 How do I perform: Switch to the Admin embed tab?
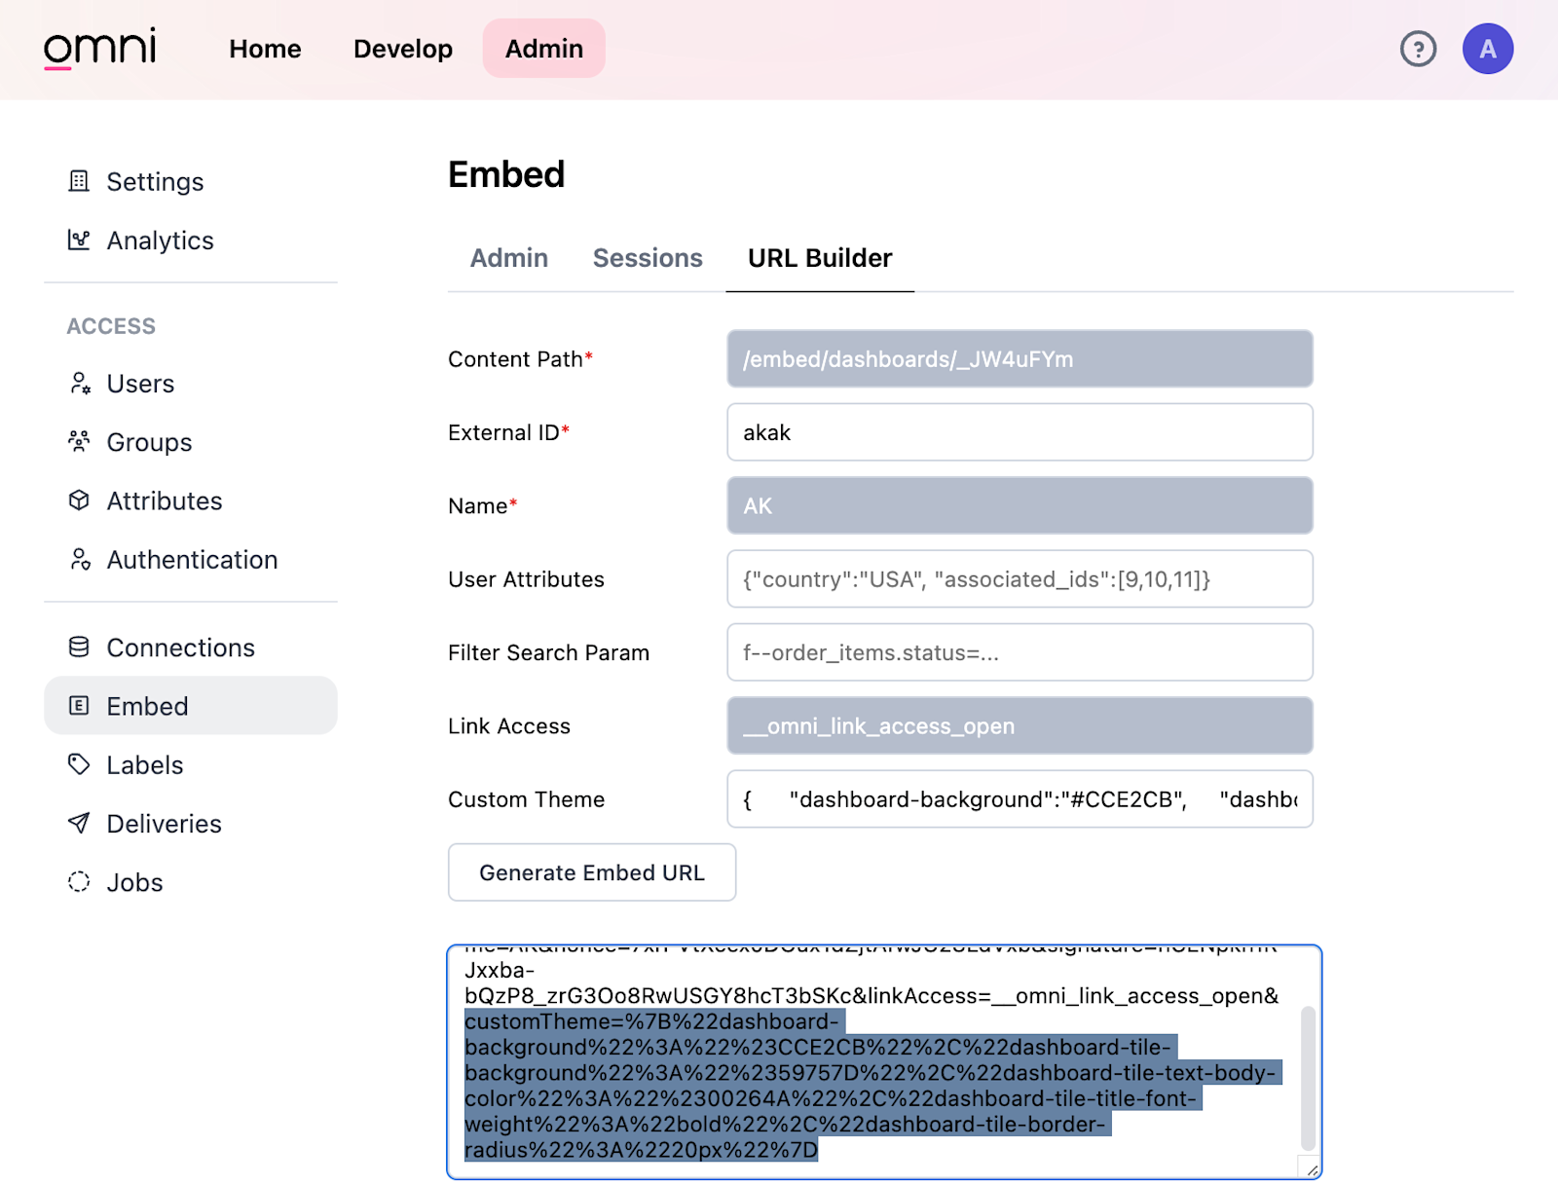(x=508, y=258)
